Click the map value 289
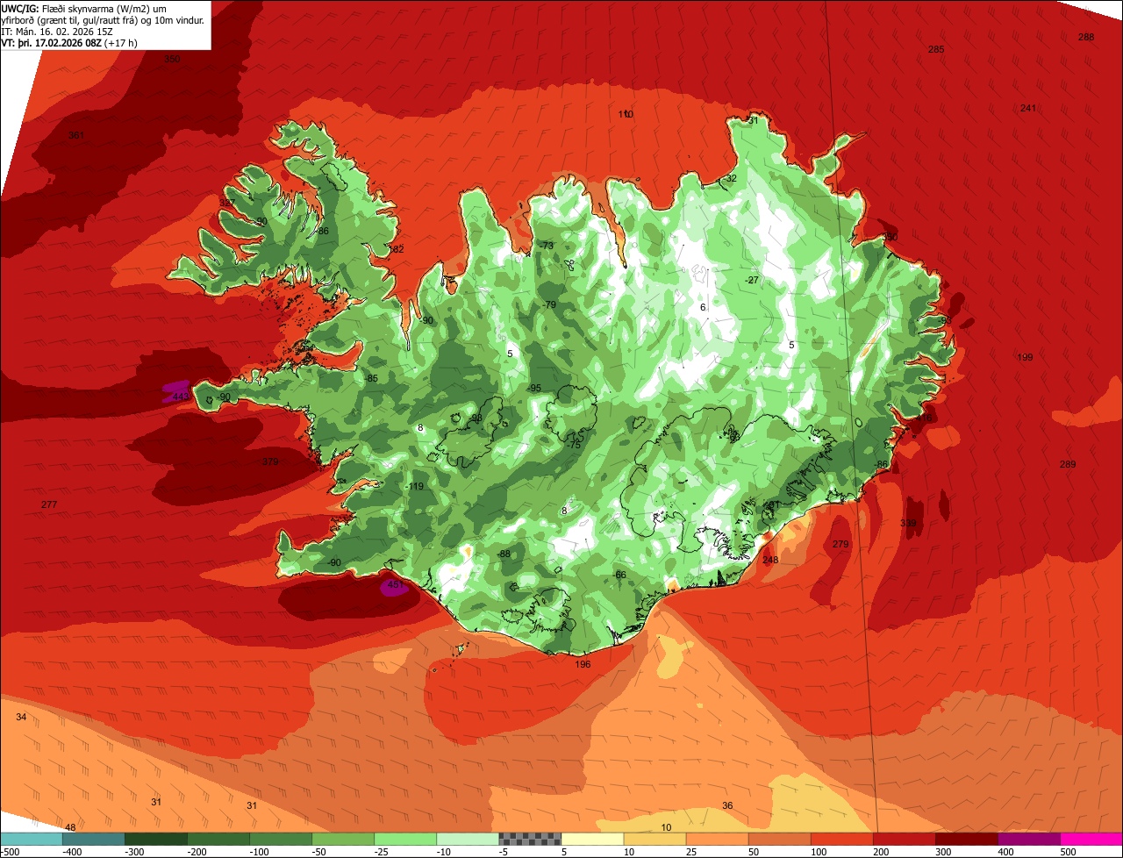Image resolution: width=1123 pixels, height=858 pixels. click(x=1067, y=464)
